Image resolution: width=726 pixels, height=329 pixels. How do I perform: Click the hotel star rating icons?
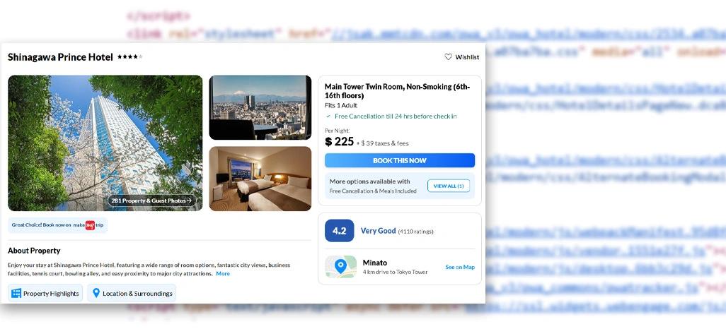(x=129, y=57)
